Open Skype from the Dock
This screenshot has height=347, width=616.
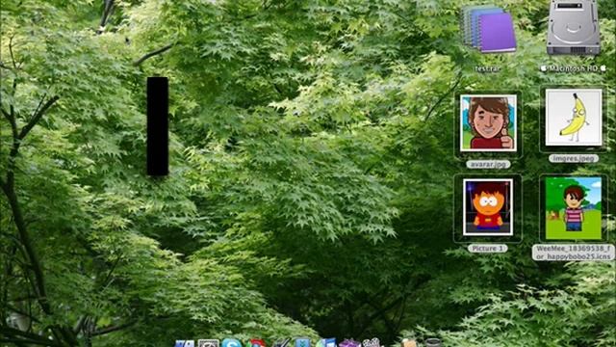click(231, 343)
